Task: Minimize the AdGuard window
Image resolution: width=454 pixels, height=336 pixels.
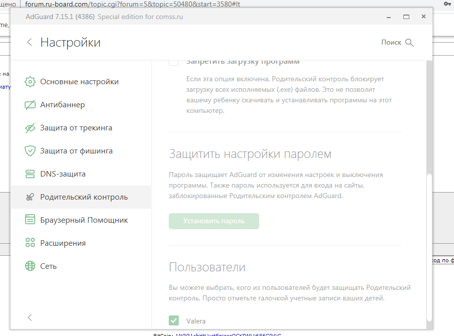Action: 389,17
